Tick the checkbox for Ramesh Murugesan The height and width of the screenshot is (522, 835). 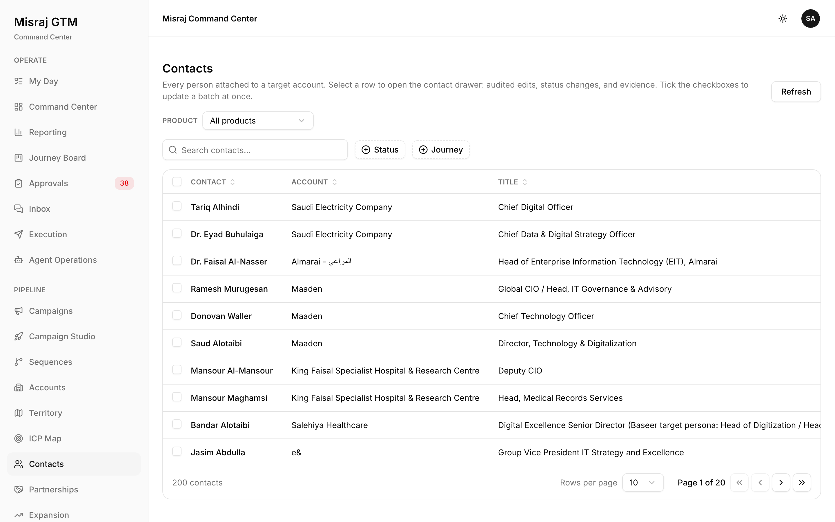coord(177,288)
